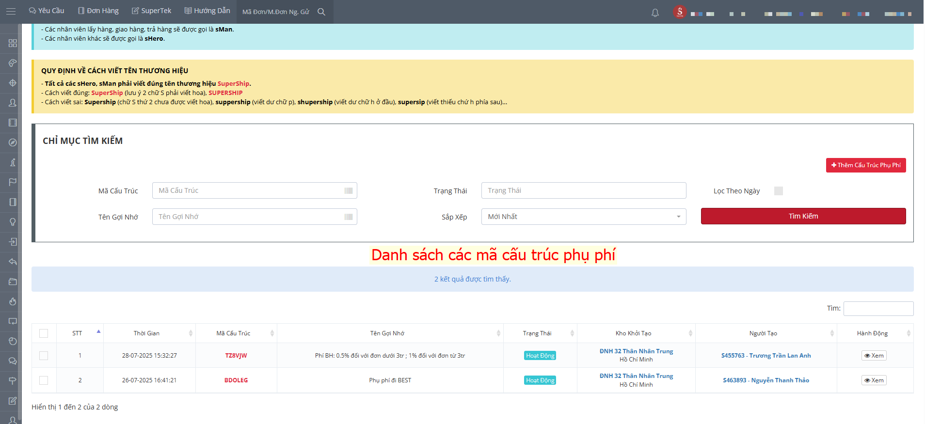
Task: Click Hoạt Động badge in TZ8VJW row
Action: (540, 356)
